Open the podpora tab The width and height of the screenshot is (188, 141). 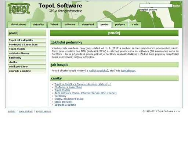pos(120,25)
